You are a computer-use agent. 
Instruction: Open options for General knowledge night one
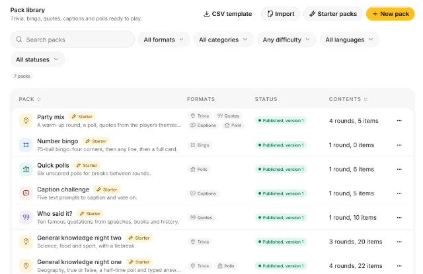(x=399, y=266)
